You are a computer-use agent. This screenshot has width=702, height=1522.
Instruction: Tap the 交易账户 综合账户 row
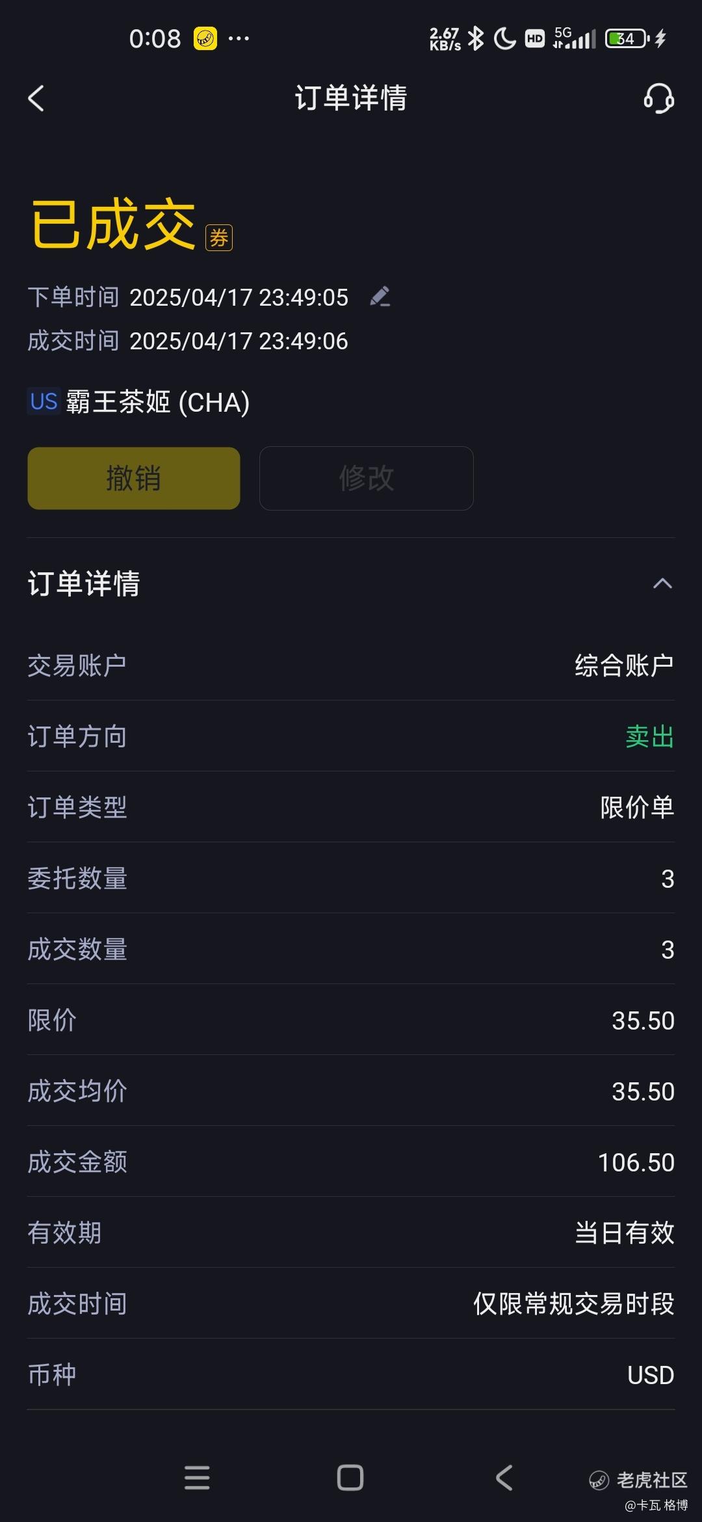coord(351,665)
